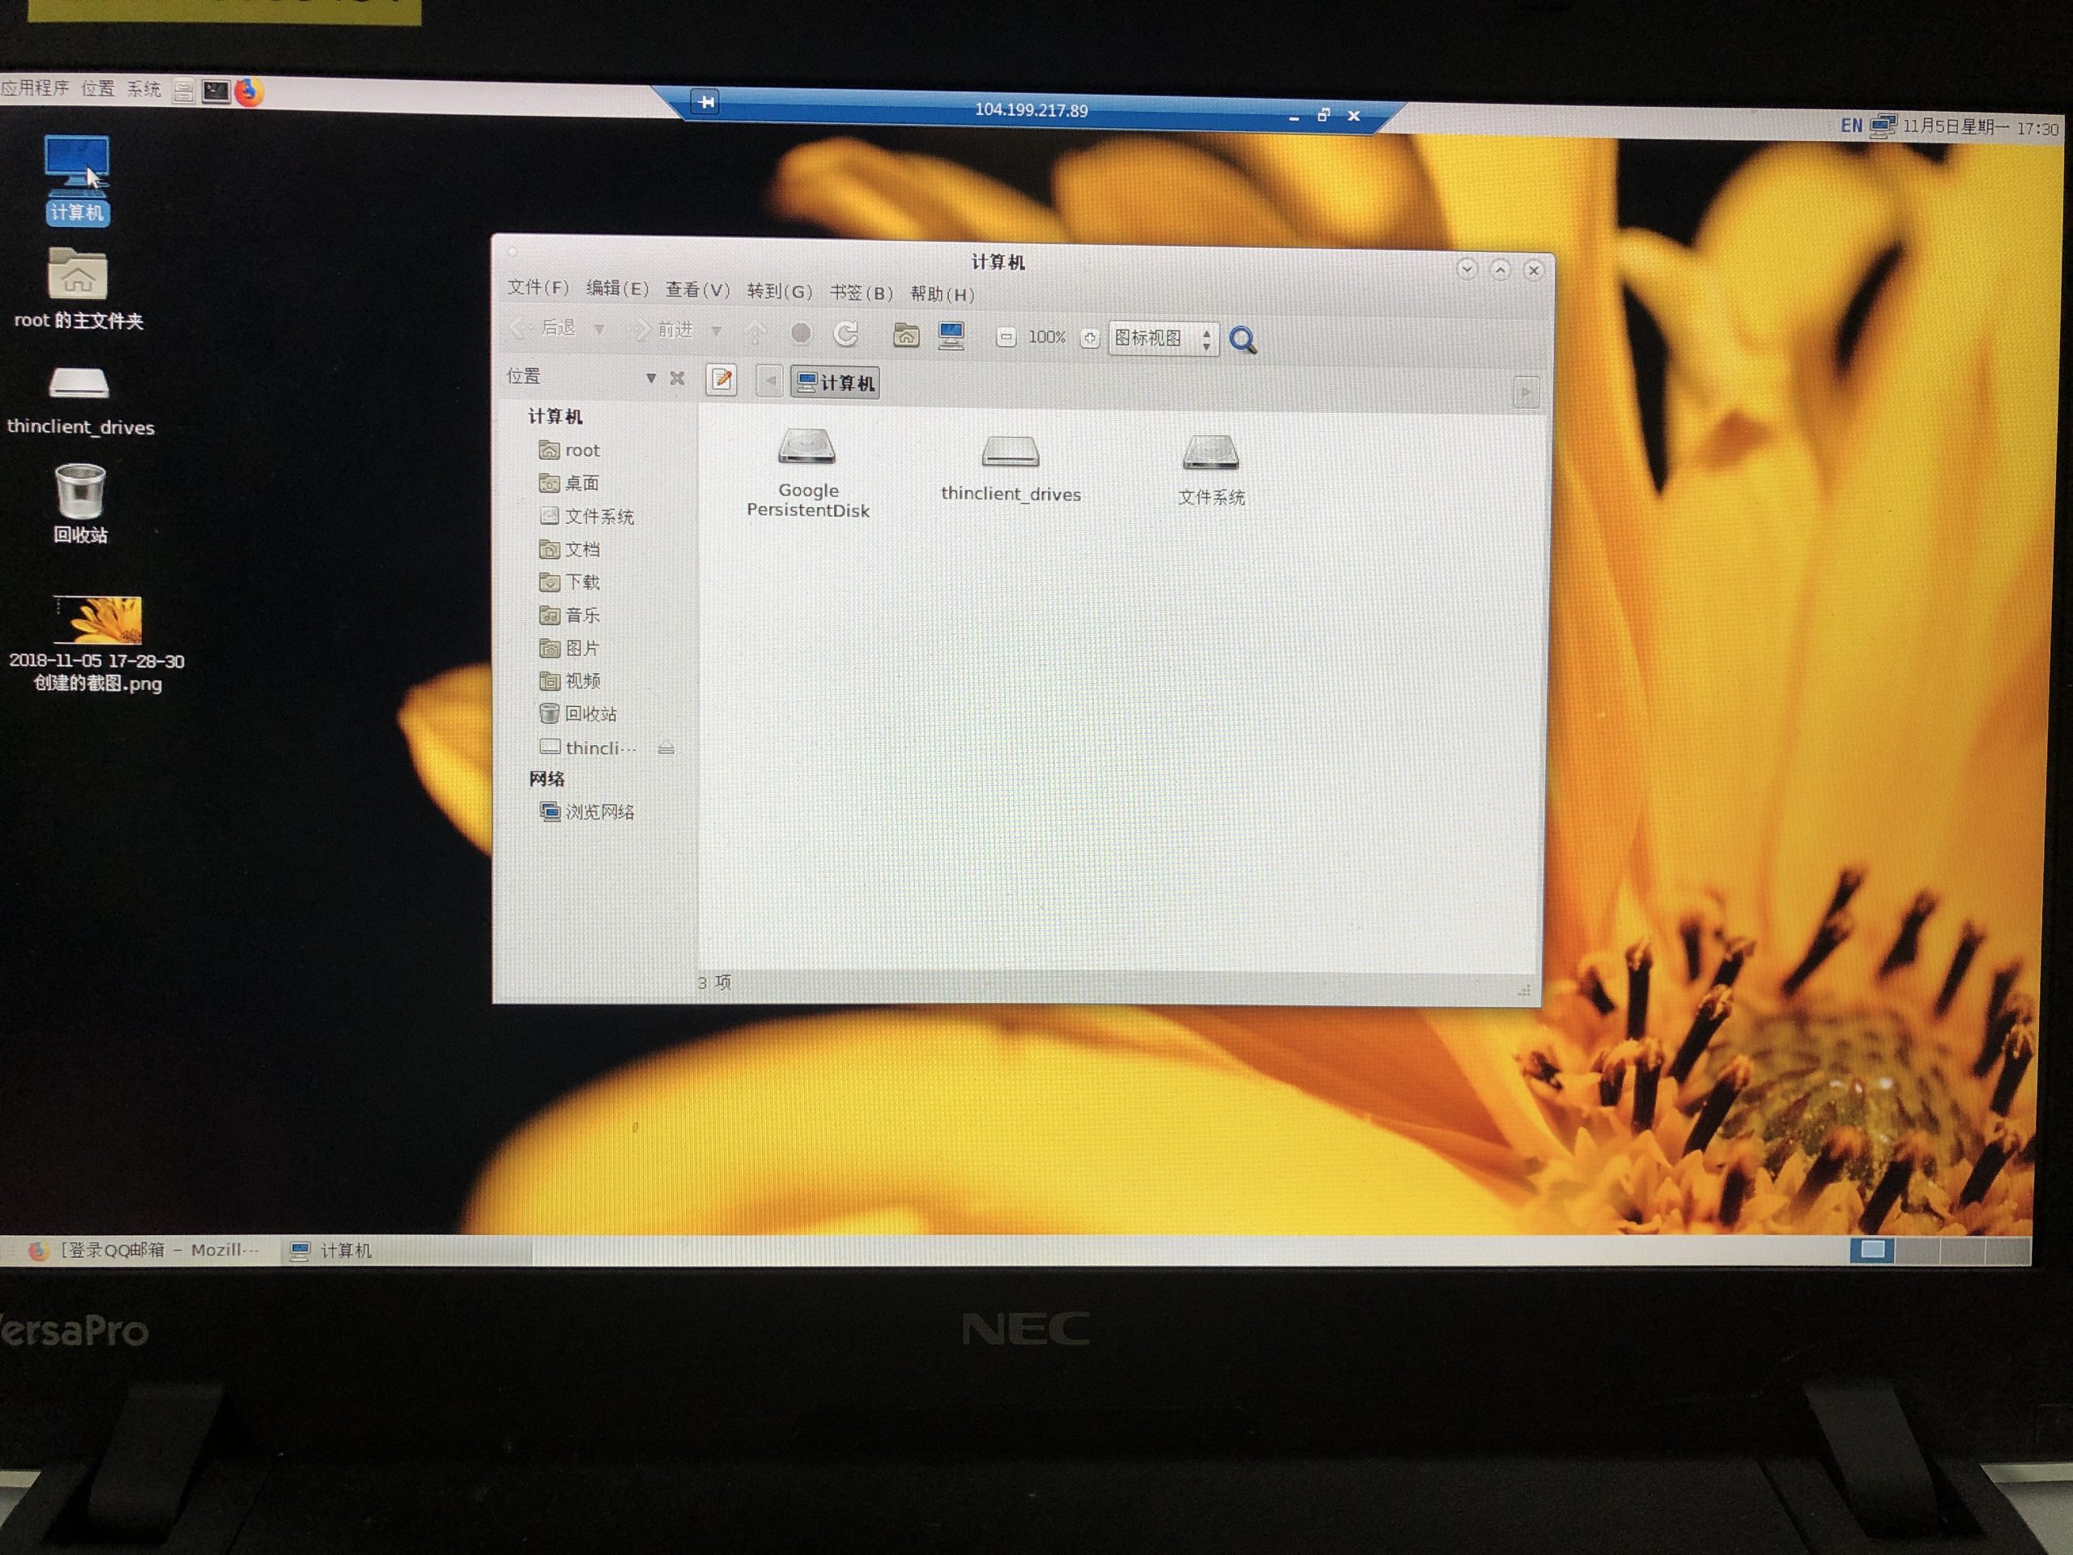
Task: Pin the remote desktop connection bar
Action: [x=707, y=101]
